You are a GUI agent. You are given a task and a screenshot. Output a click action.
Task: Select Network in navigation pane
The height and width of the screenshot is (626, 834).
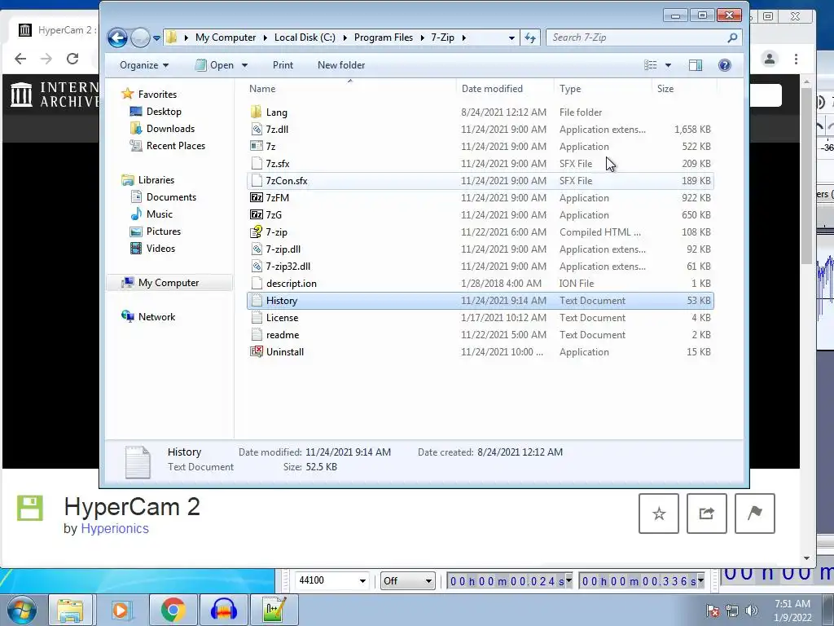pyautogui.click(x=156, y=317)
